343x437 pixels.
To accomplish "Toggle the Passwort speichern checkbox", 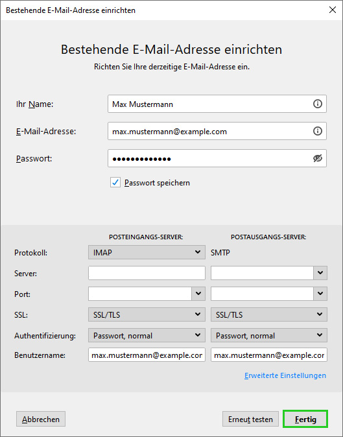I will click(115, 183).
